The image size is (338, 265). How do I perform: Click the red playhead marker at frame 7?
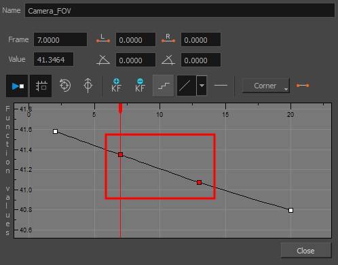[x=120, y=108]
